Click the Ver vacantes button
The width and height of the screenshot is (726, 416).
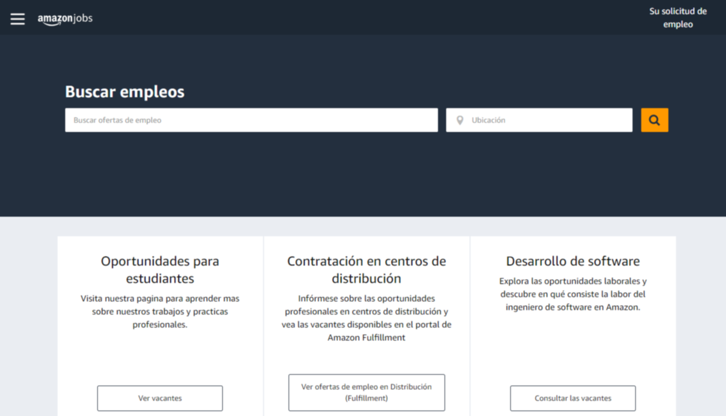[160, 398]
